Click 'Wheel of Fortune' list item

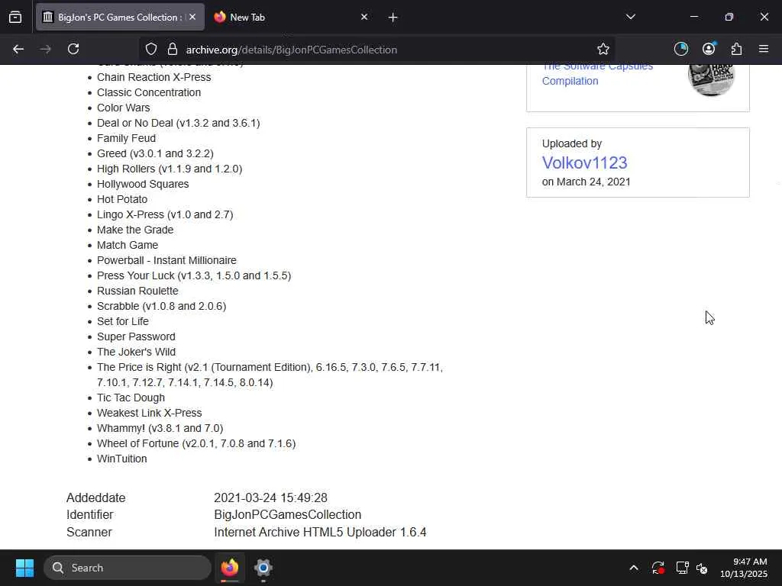196,443
